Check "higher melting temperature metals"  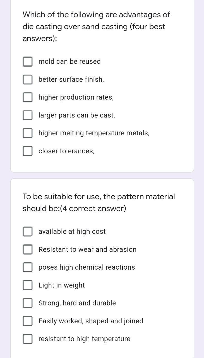27,133
